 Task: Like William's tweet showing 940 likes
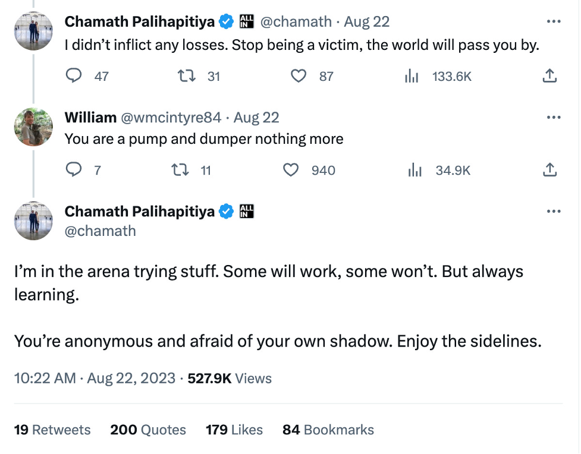(x=291, y=171)
